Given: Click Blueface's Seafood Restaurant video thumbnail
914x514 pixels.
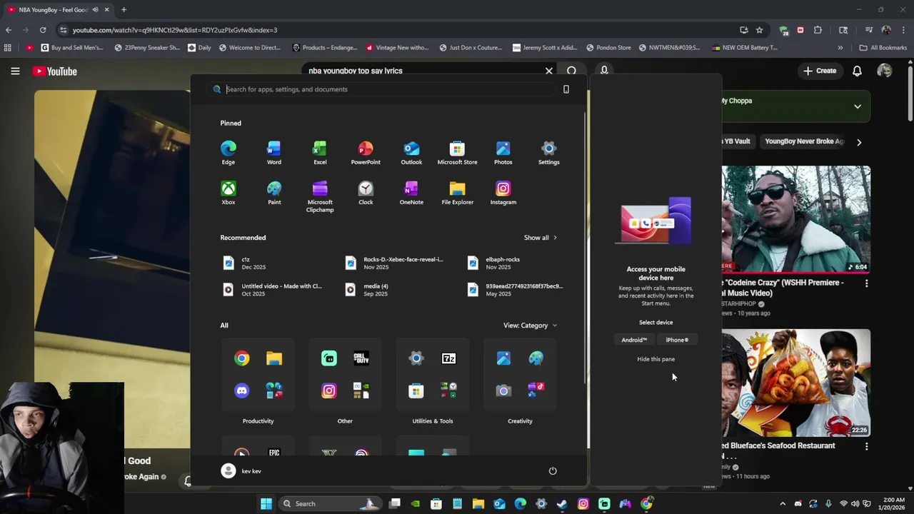Looking at the screenshot, I should (x=795, y=383).
